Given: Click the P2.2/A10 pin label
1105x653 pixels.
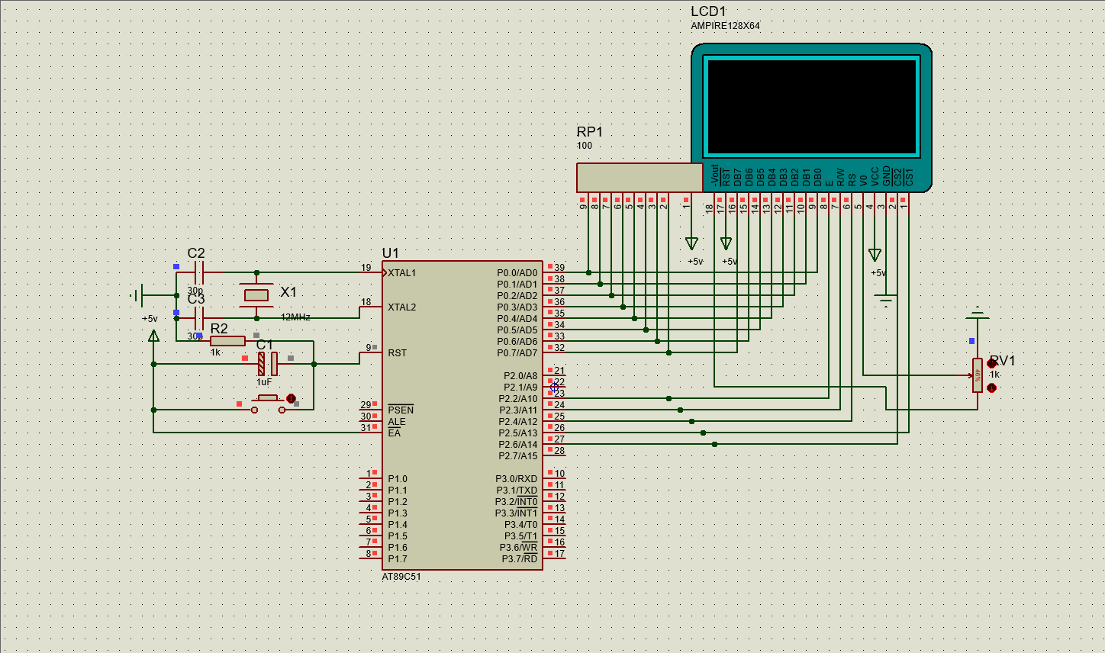Looking at the screenshot, I should [517, 399].
